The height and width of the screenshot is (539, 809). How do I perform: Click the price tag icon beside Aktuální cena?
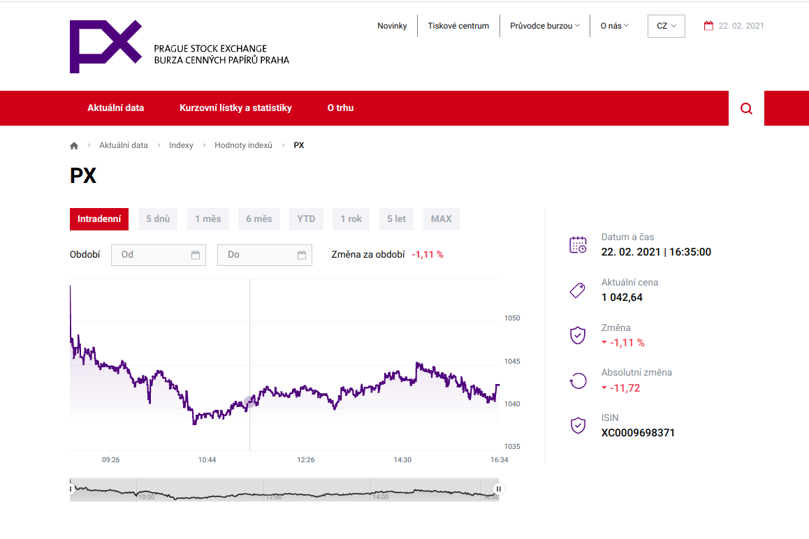[x=578, y=289]
